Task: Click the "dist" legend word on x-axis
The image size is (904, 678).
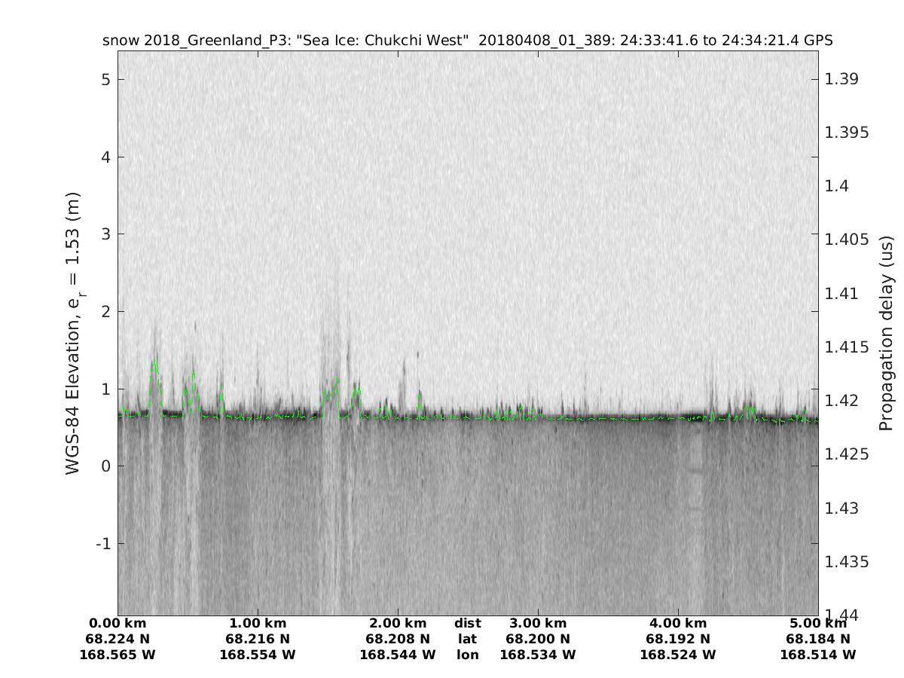Action: (467, 624)
